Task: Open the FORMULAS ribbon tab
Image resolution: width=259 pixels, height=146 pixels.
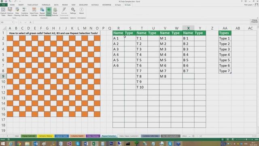Action: 46,5
